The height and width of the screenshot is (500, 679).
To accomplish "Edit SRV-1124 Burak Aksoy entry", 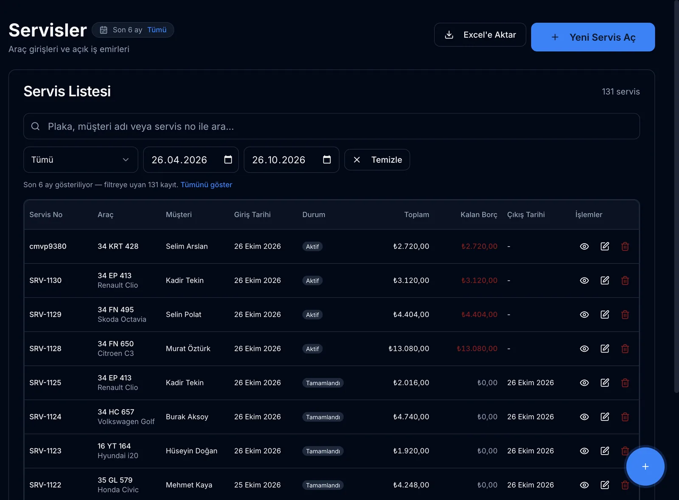I will (605, 417).
